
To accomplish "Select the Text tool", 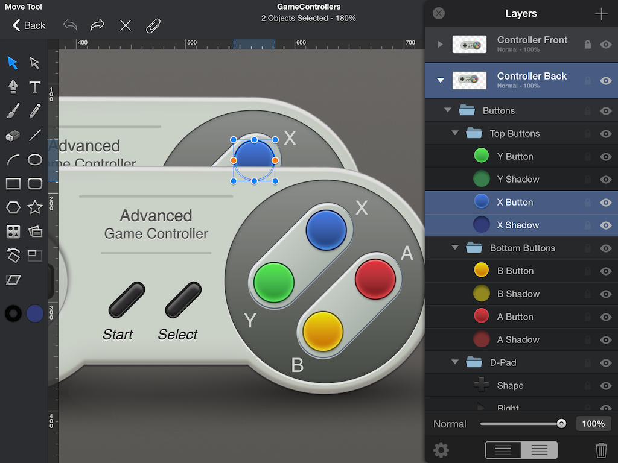I will coord(34,87).
